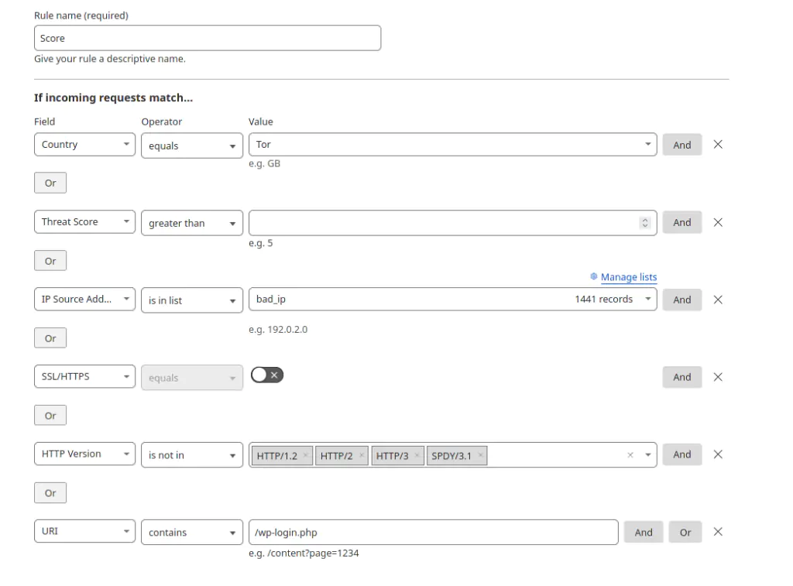Increment the Threat Score value
Viewport: 793px width, 586px height.
click(x=645, y=219)
